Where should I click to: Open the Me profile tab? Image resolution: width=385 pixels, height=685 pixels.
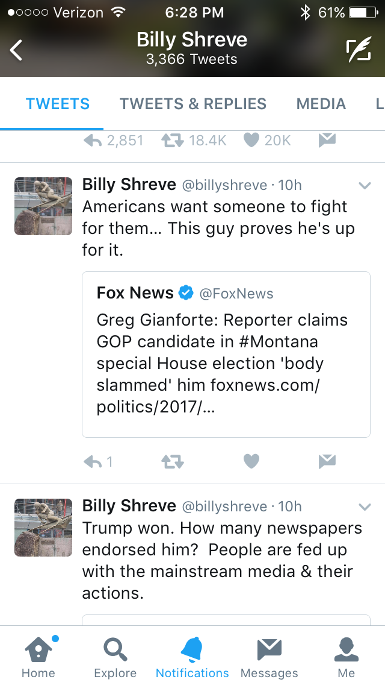click(x=346, y=656)
